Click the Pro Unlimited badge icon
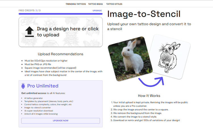Image resolution: width=213 pixels, height=131 pixels. tap(23, 86)
